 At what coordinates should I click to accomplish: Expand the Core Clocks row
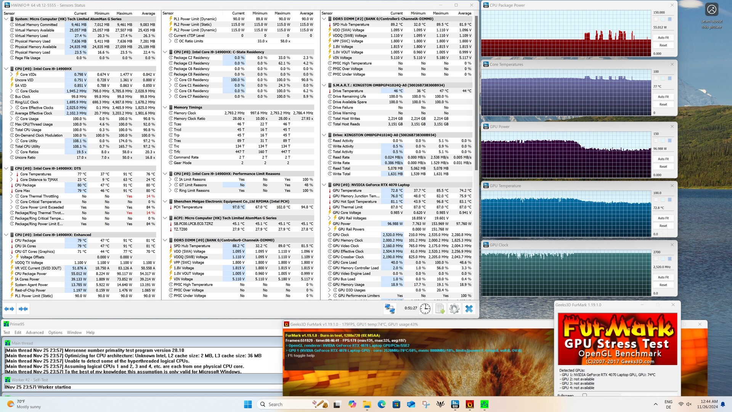[x=11, y=91]
